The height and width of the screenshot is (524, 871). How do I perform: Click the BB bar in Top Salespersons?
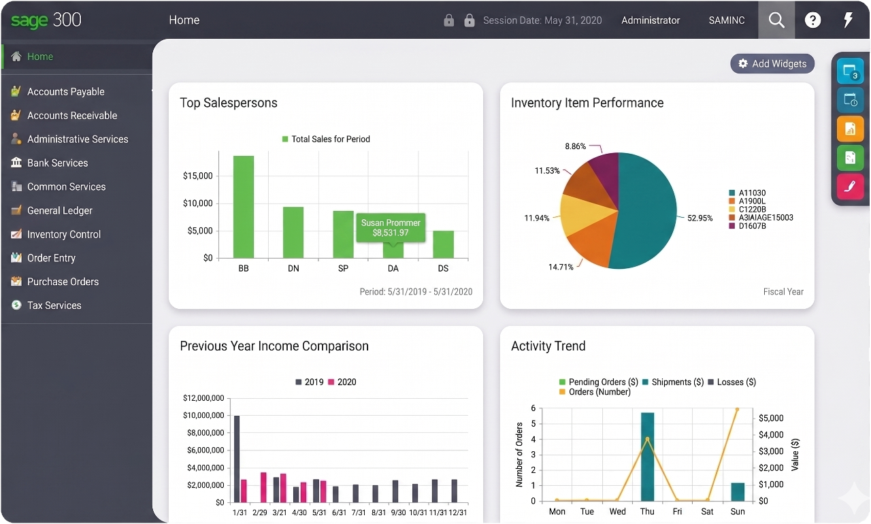(244, 207)
